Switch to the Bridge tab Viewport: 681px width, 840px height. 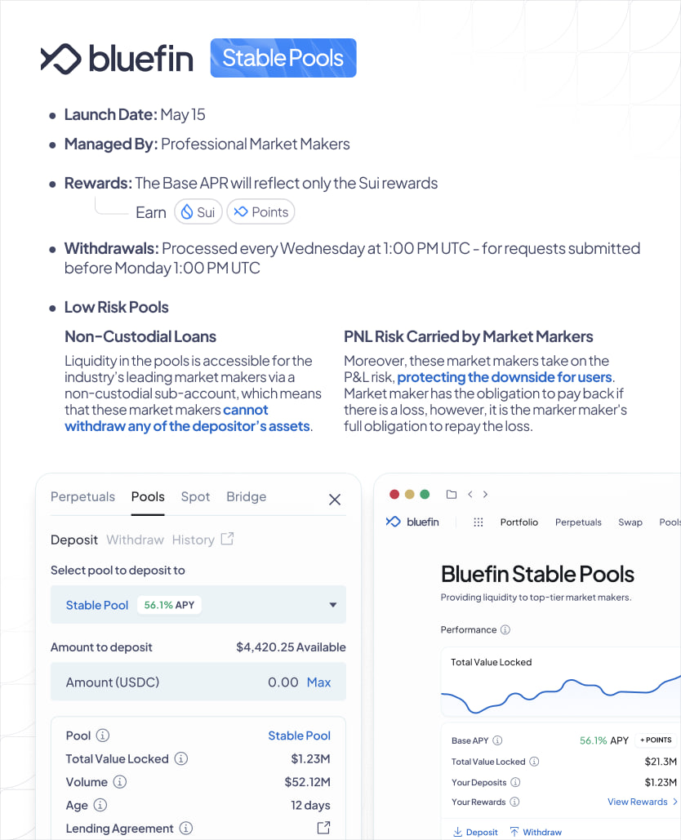(246, 496)
